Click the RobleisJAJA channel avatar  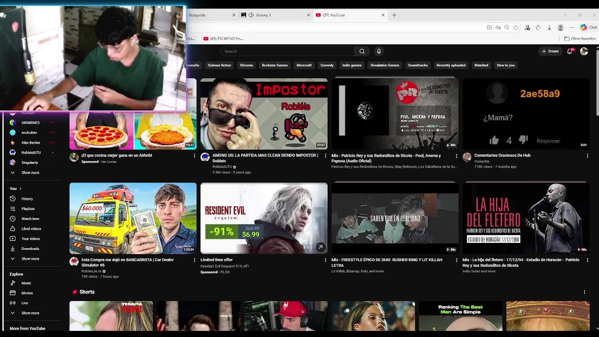pyautogui.click(x=74, y=262)
